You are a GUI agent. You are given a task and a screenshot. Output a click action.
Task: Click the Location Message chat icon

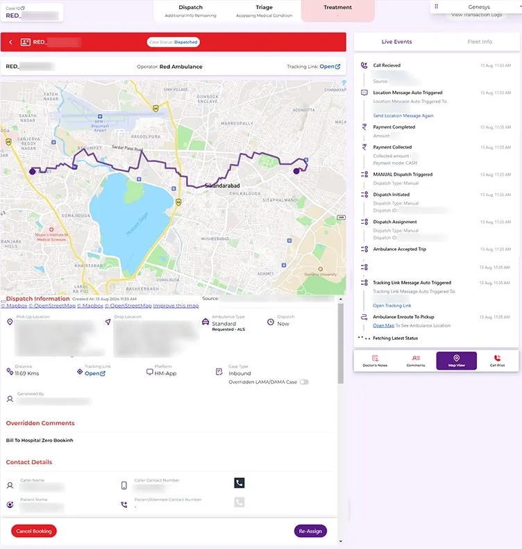coord(364,93)
